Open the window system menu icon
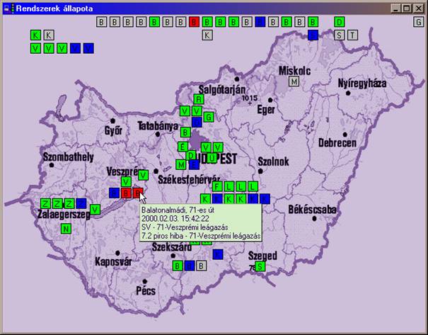 [x=8, y=7]
